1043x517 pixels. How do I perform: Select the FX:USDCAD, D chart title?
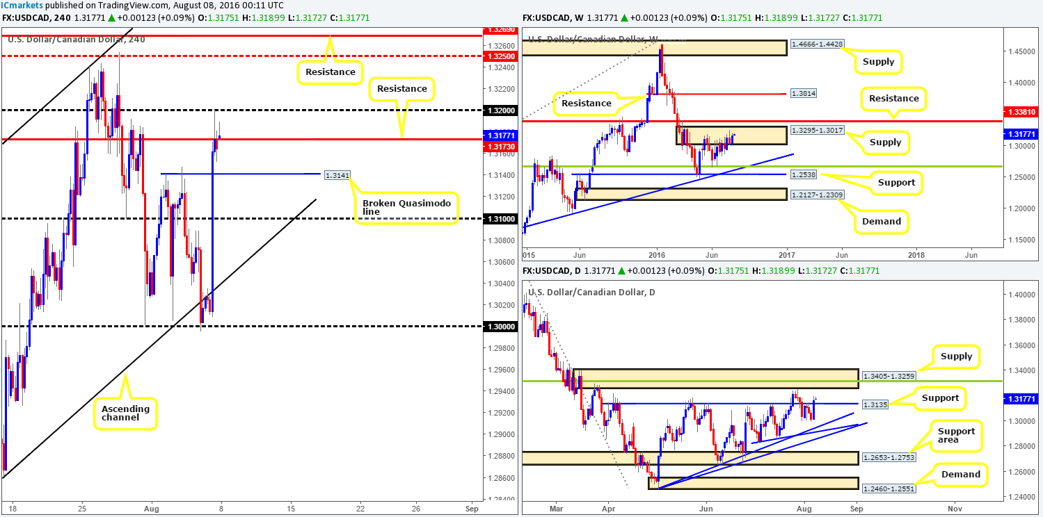pyautogui.click(x=553, y=270)
